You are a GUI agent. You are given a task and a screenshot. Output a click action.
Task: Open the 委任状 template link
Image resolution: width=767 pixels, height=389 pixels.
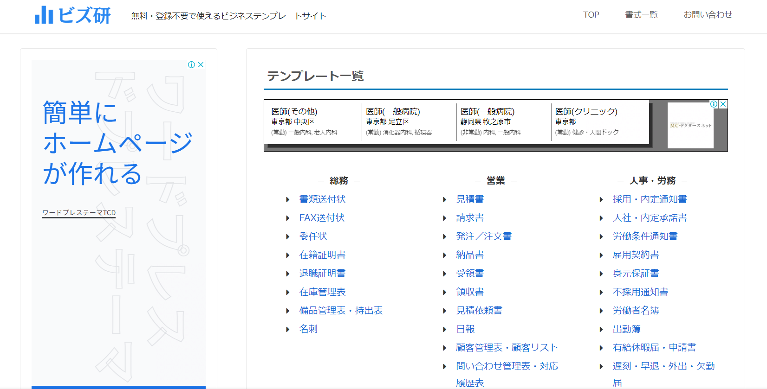click(313, 236)
